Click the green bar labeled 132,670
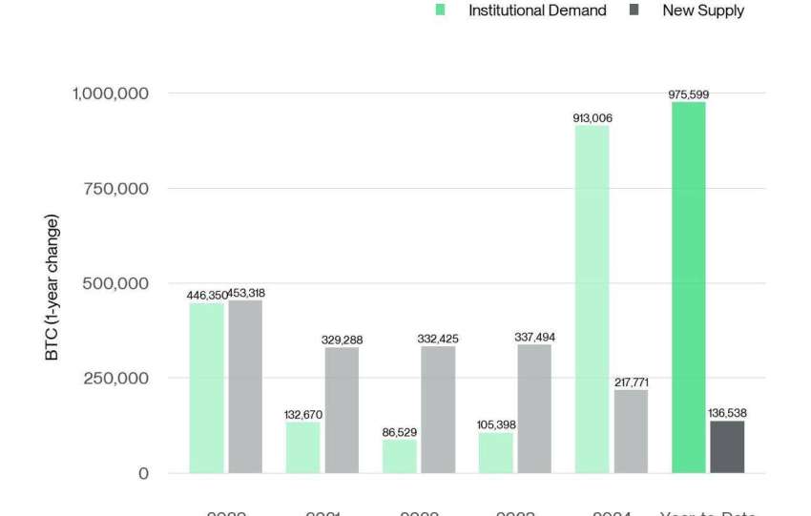 coord(302,447)
